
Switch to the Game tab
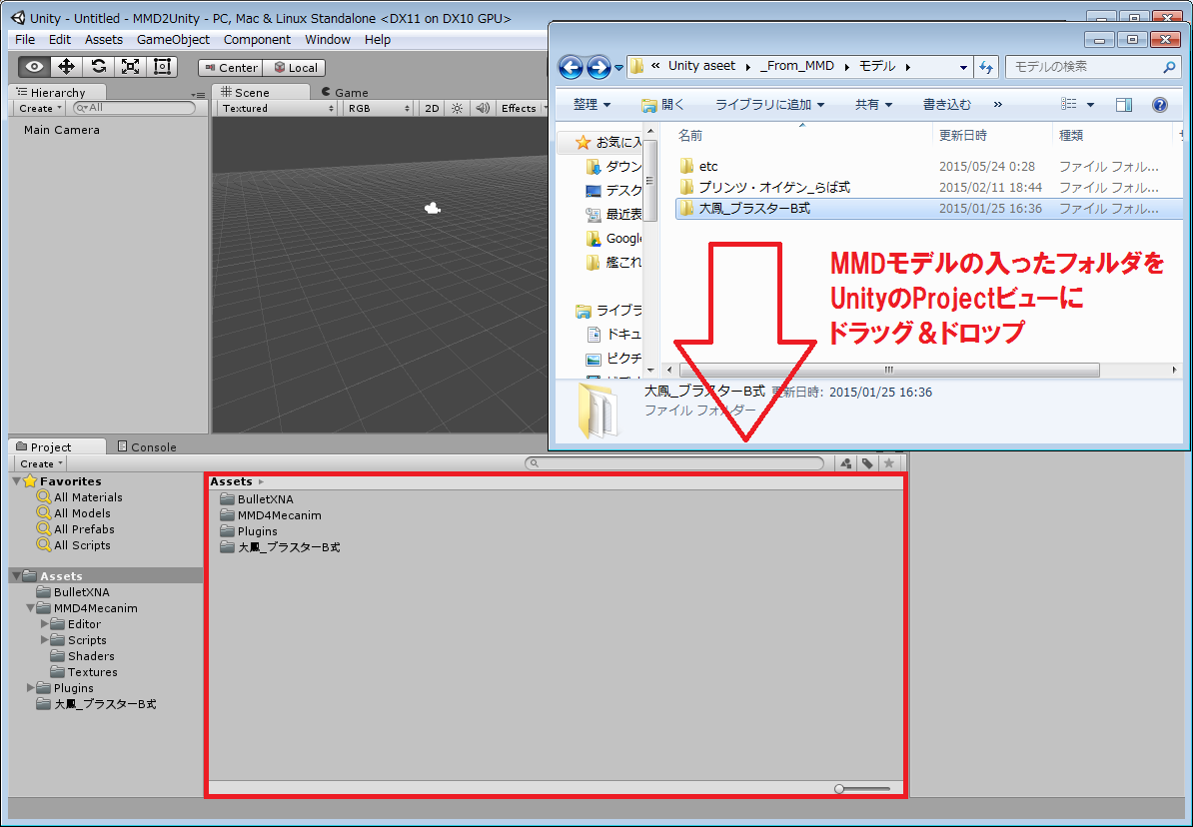click(345, 92)
